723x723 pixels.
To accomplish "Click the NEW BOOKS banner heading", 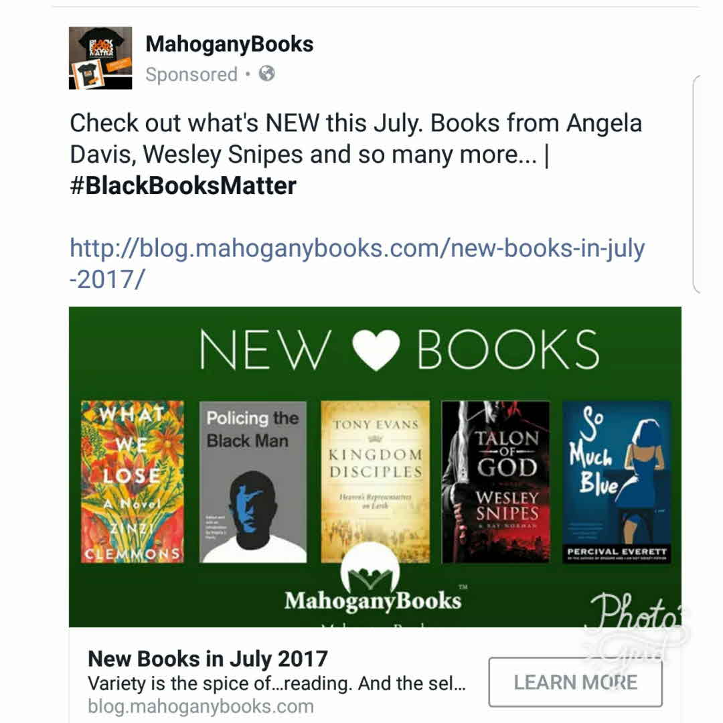I will coord(399,350).
